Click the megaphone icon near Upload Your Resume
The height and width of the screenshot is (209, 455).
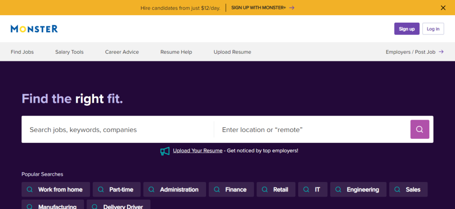point(165,151)
